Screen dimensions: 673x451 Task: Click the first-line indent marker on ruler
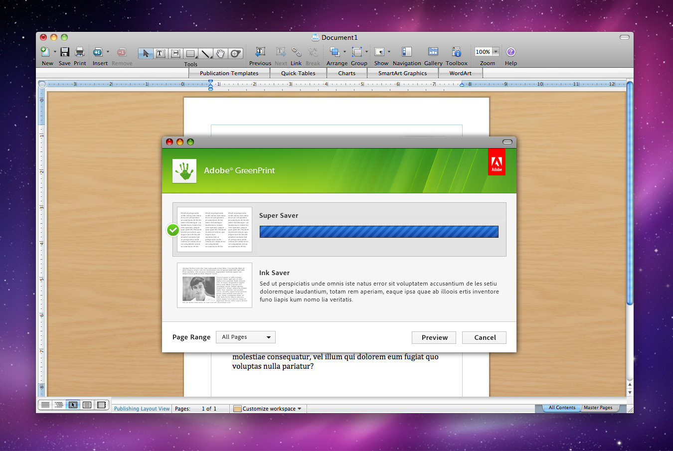[x=210, y=81]
